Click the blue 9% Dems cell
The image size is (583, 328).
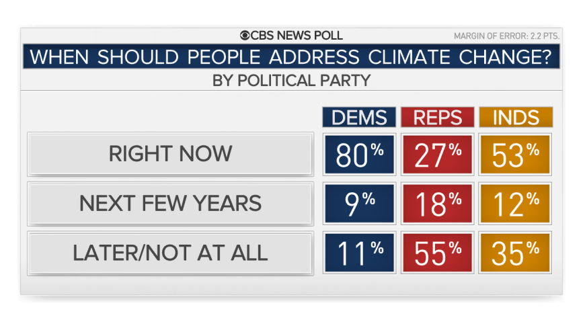tap(359, 204)
